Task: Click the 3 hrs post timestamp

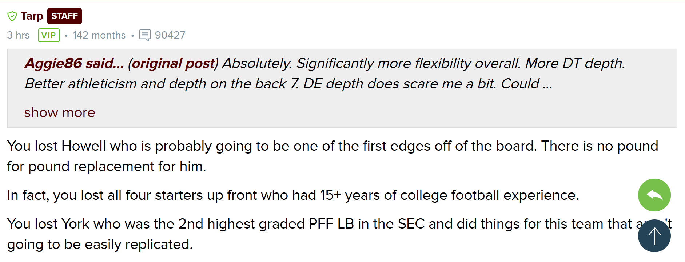Action: (x=18, y=35)
